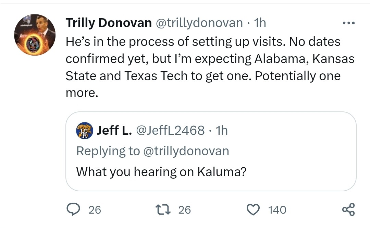Click the quoted tweet's 1h timestamp
Image resolution: width=370 pixels, height=228 pixels.
[221, 130]
